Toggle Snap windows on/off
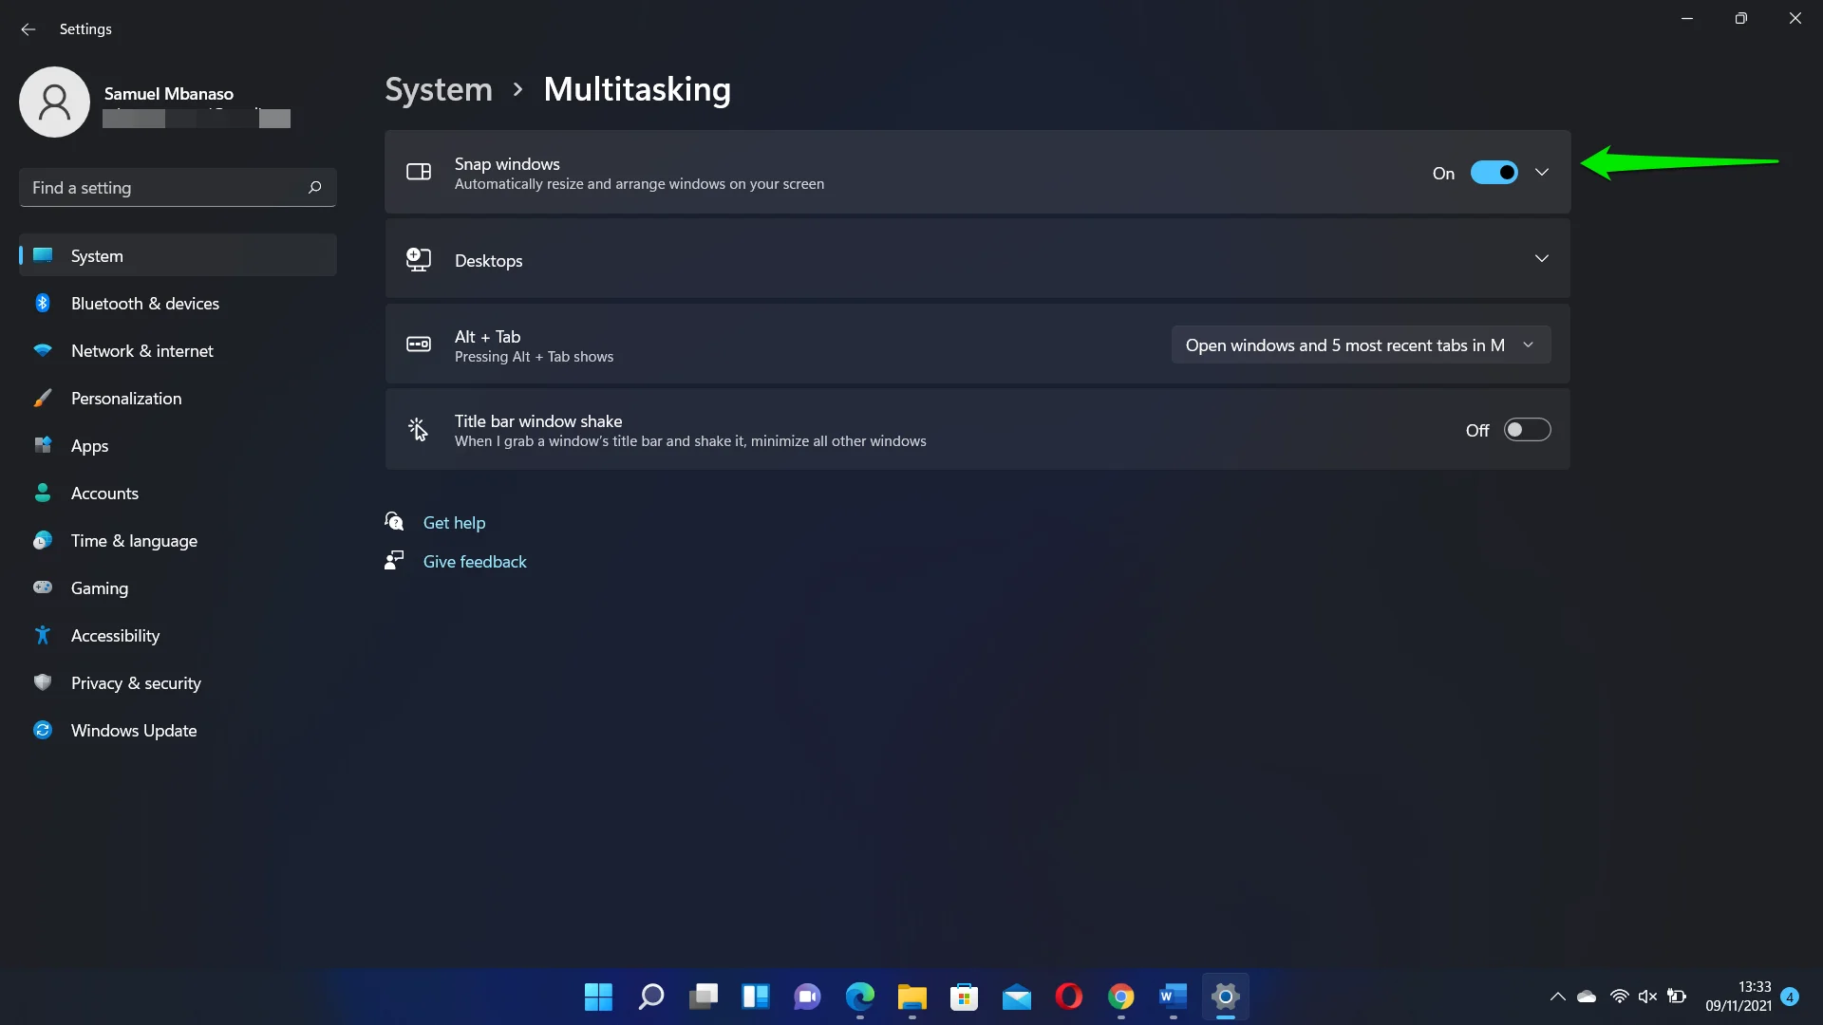 [x=1493, y=172]
